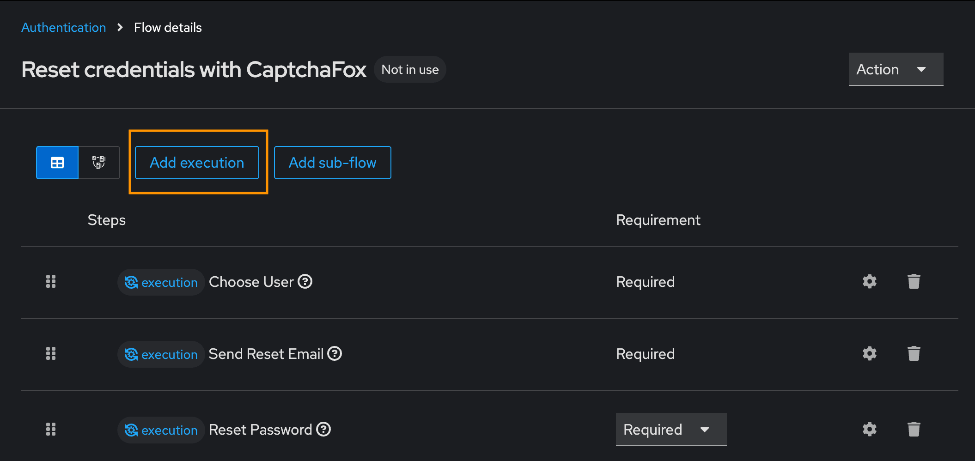The image size is (975, 461).
Task: Open settings gear for Send Reset Email
Action: coord(870,354)
